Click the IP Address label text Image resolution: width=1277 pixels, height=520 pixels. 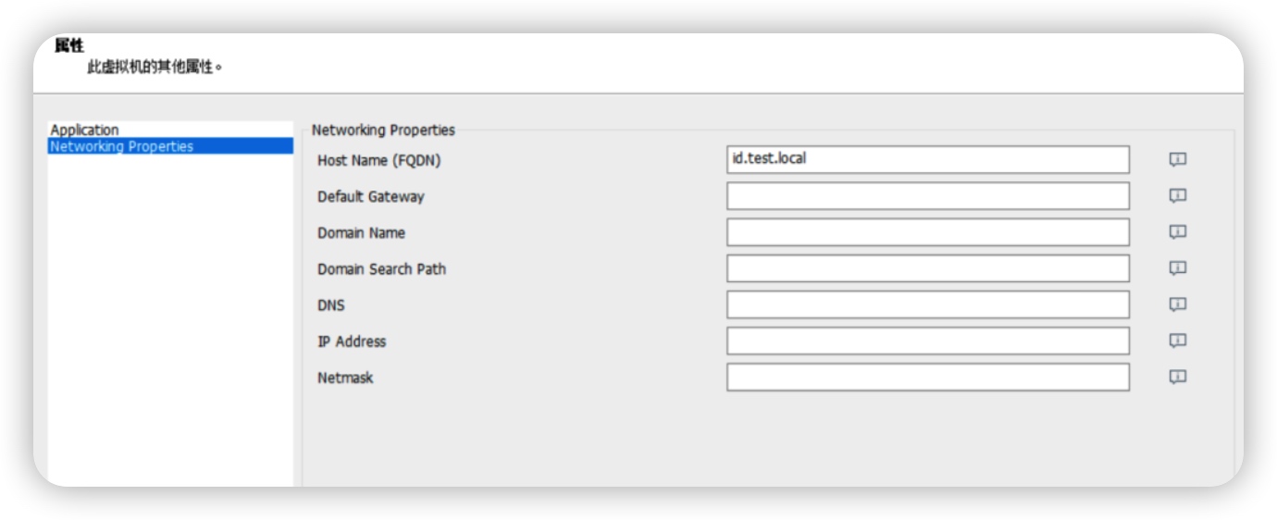pos(352,341)
